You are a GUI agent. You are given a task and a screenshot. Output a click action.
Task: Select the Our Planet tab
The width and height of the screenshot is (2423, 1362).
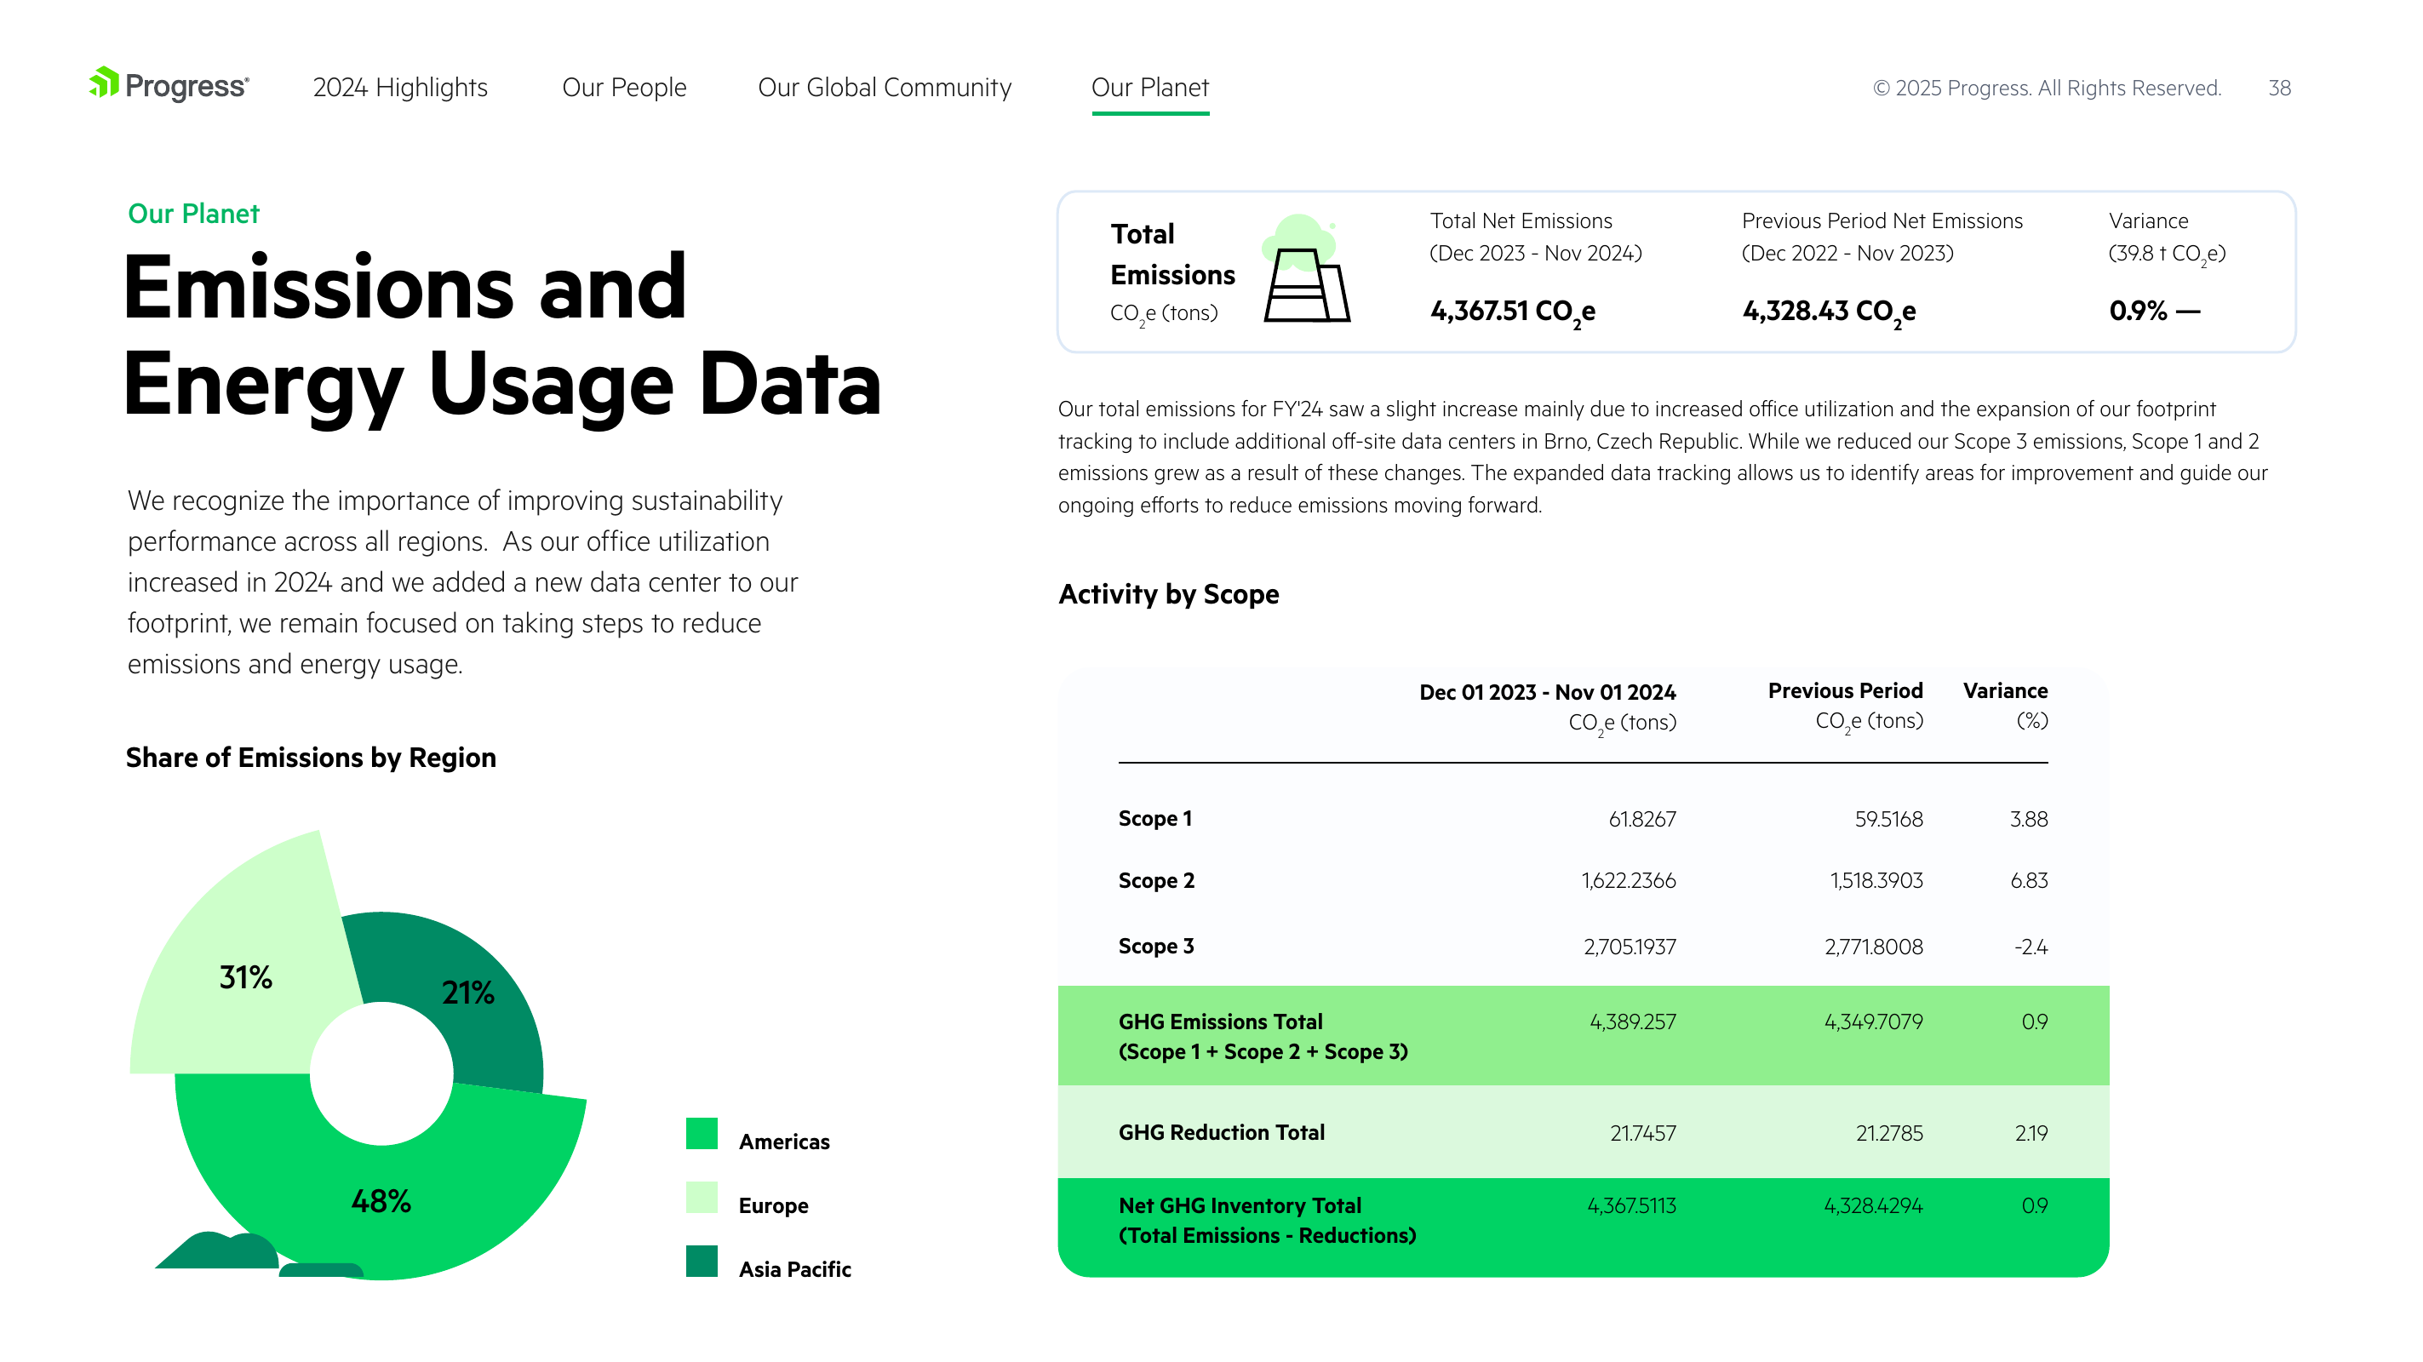pyautogui.click(x=1149, y=88)
